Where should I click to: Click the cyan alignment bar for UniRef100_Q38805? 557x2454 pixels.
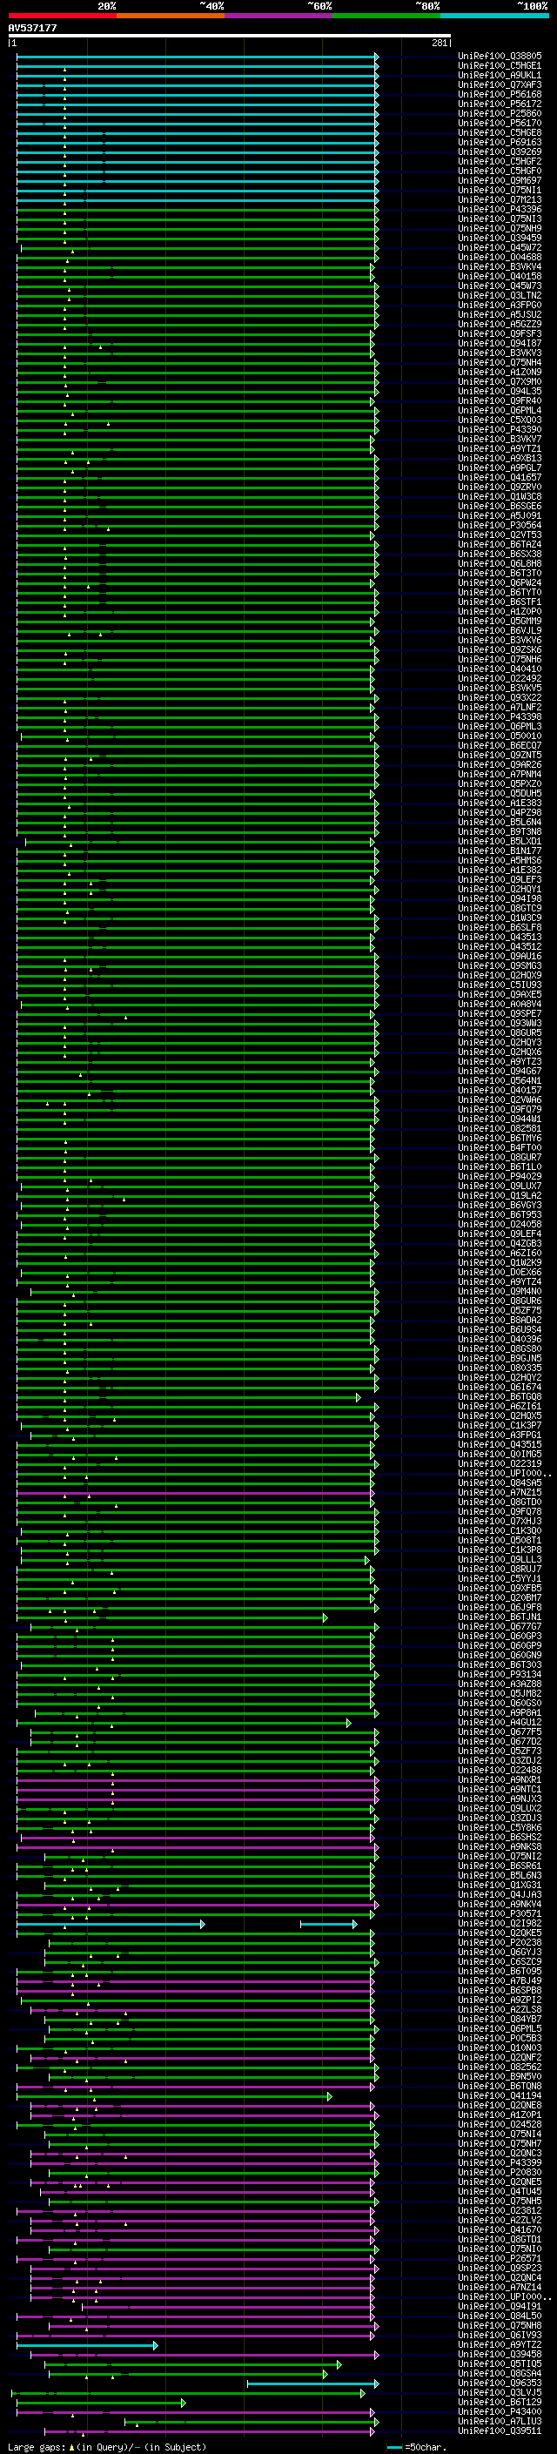pos(197,57)
